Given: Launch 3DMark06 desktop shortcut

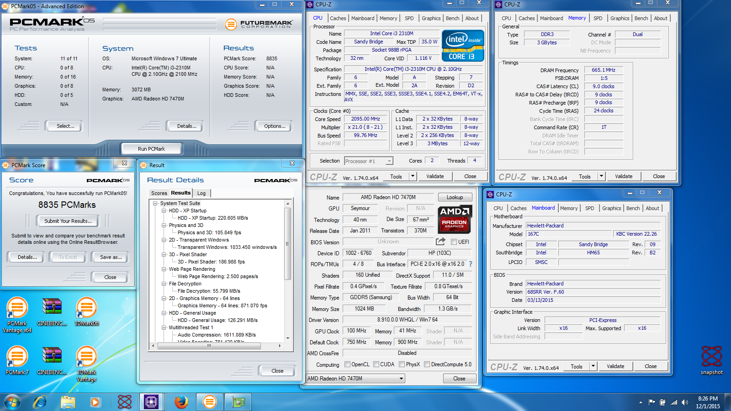Looking at the screenshot, I should click(x=86, y=311).
